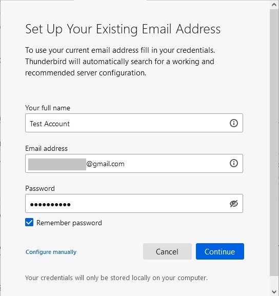Focus the Password field with masked dots
This screenshot has width=279, height=296.
tap(134, 204)
